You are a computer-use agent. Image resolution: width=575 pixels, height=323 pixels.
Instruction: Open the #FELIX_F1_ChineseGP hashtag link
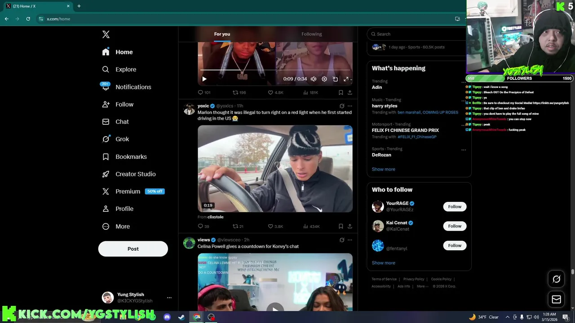[x=417, y=137]
